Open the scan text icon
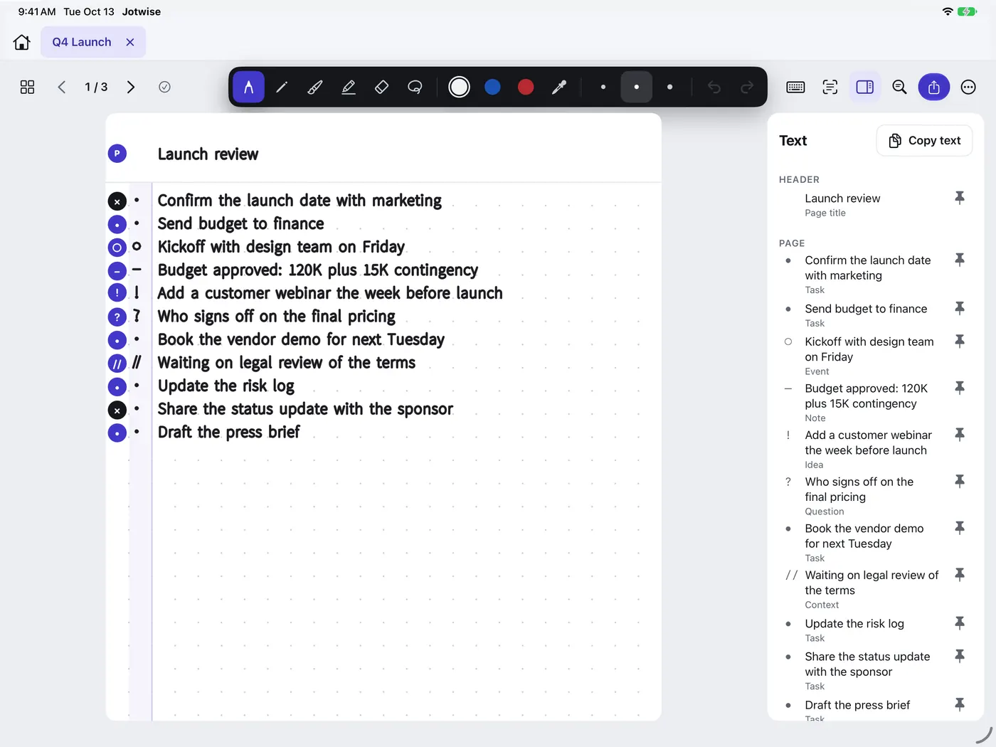Screen dimensions: 996x747 coord(830,87)
